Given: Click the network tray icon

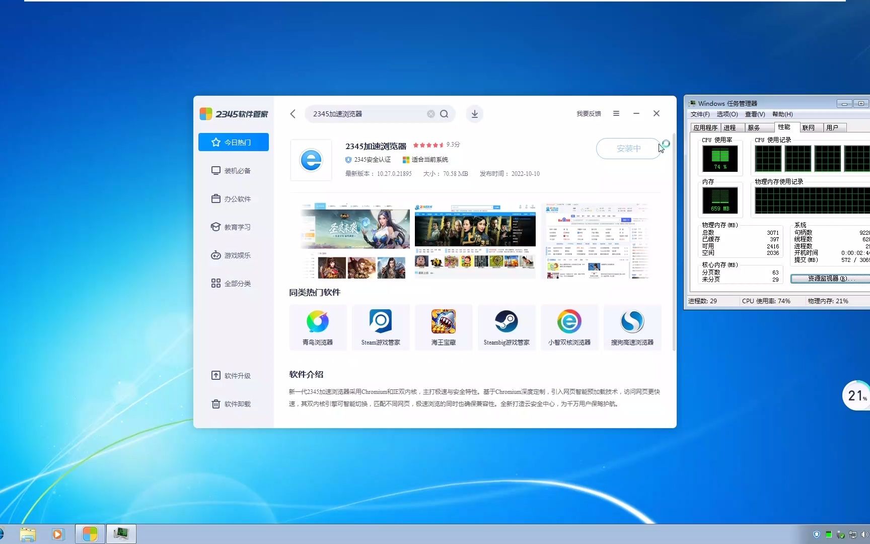Looking at the screenshot, I should pyautogui.click(x=852, y=534).
